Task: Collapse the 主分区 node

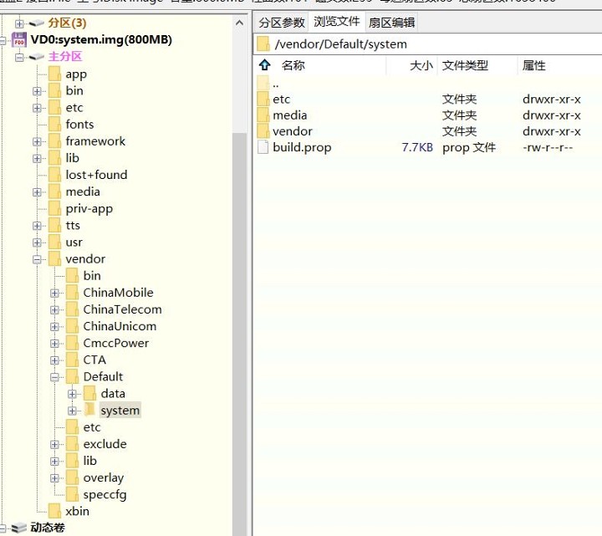Action: [19, 57]
